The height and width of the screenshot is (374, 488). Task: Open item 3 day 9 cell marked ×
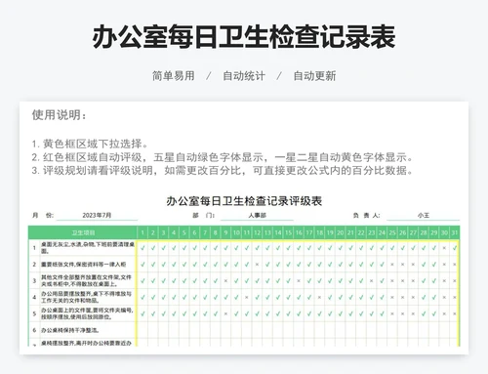225,280
